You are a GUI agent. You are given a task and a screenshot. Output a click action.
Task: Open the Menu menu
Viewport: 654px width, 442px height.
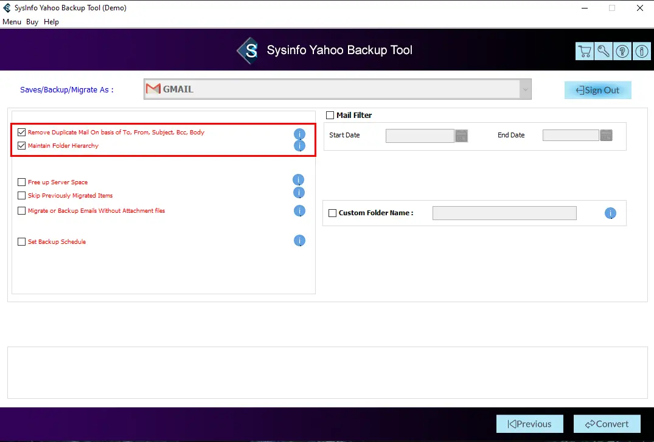pos(12,22)
